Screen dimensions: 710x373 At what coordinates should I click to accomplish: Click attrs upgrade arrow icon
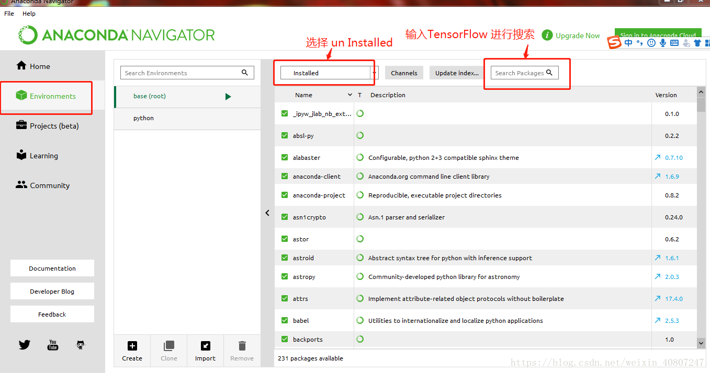(x=658, y=298)
